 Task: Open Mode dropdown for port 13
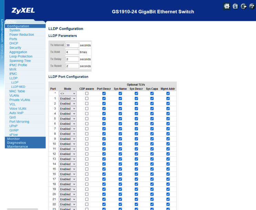[68, 159]
